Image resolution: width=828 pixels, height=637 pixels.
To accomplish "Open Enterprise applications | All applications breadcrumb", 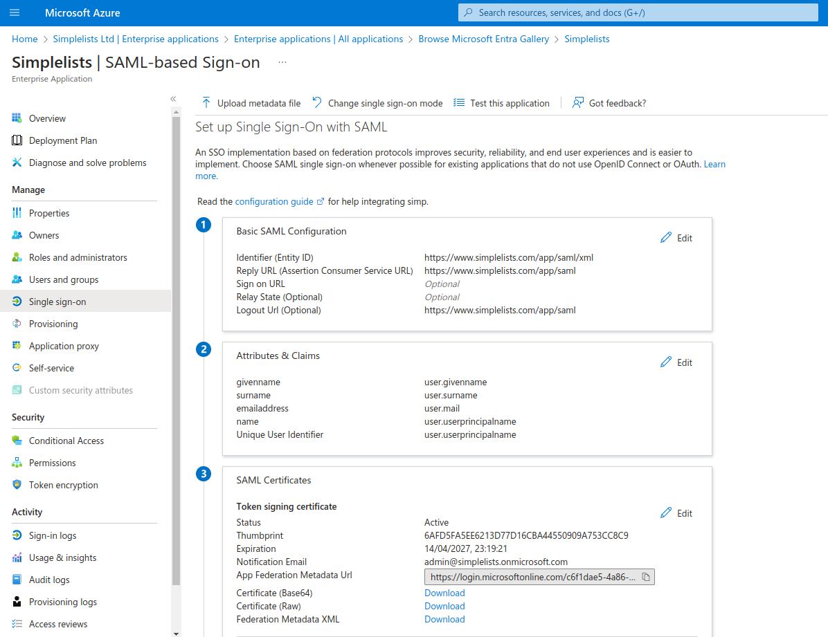I will point(318,39).
